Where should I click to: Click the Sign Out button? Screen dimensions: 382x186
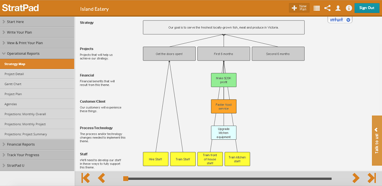pyautogui.click(x=367, y=8)
